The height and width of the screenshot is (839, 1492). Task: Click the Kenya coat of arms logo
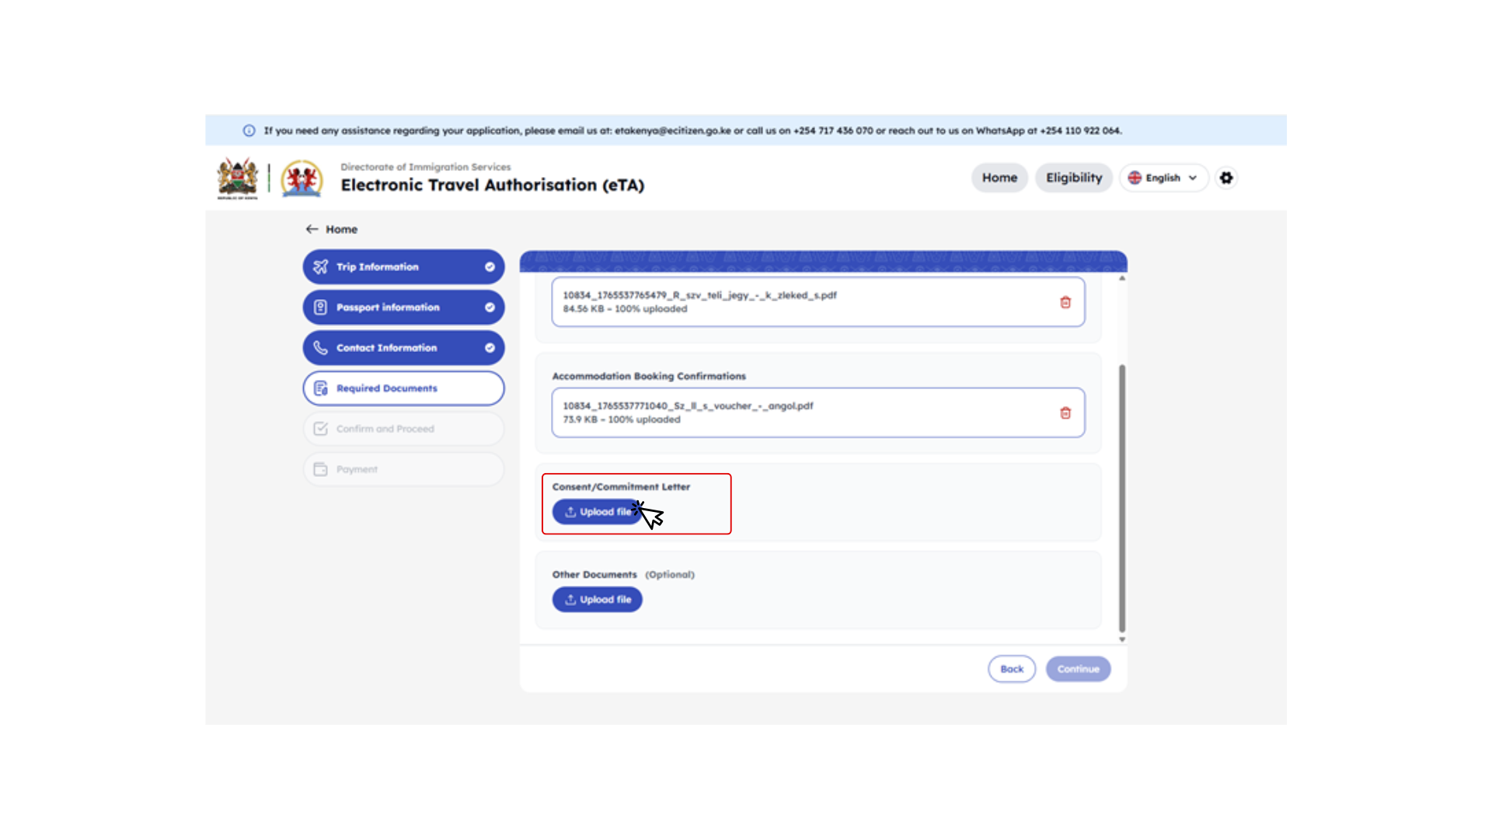(237, 178)
